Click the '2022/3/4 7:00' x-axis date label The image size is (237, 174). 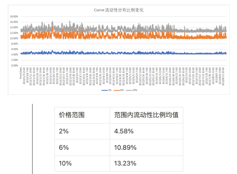(x=77, y=75)
